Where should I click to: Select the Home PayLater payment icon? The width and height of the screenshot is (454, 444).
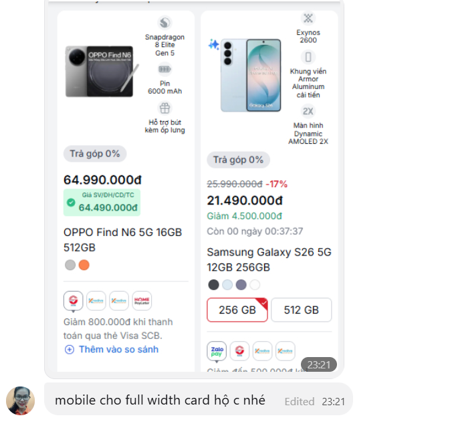(142, 301)
